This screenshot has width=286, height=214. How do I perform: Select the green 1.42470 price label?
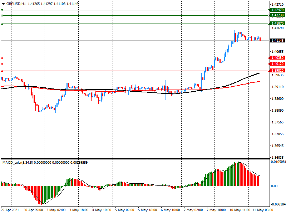[x=277, y=10]
